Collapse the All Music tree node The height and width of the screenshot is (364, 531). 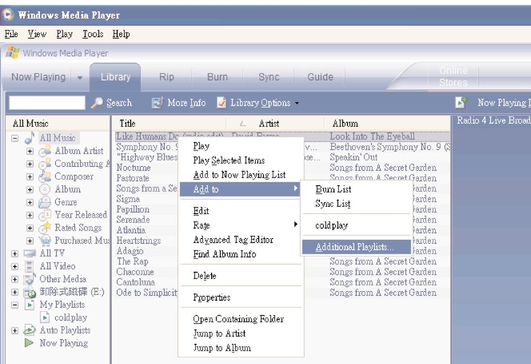15,138
